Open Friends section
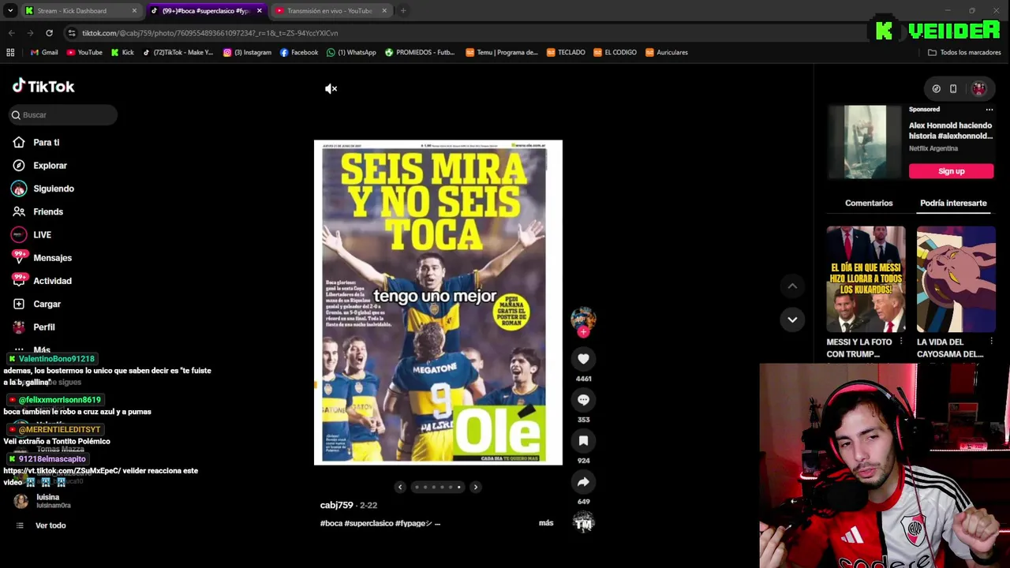The width and height of the screenshot is (1010, 568). click(x=47, y=211)
